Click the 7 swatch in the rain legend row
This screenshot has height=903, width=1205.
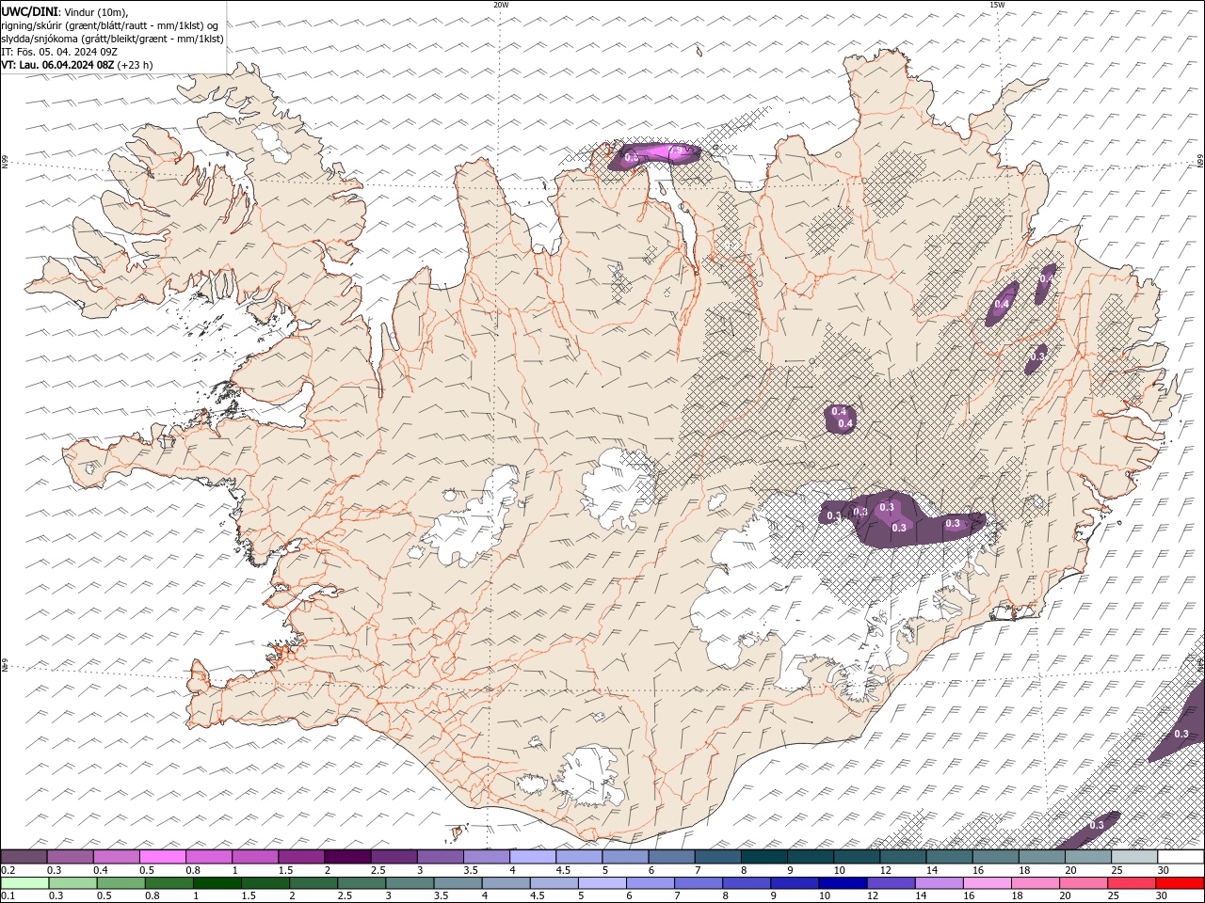698,883
